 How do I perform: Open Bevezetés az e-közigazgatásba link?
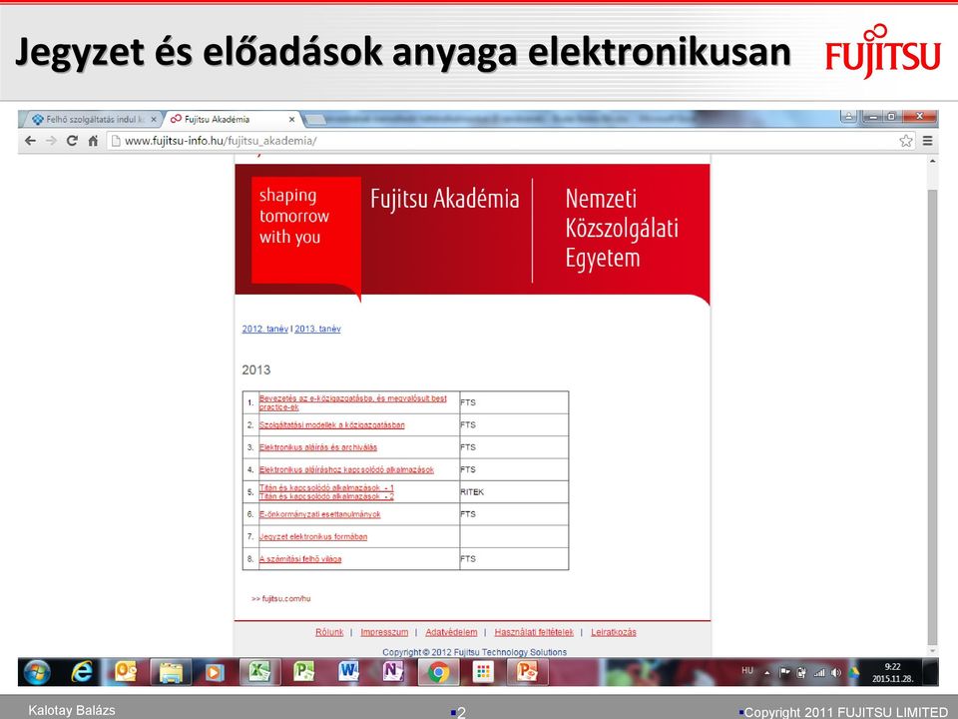pos(352,402)
